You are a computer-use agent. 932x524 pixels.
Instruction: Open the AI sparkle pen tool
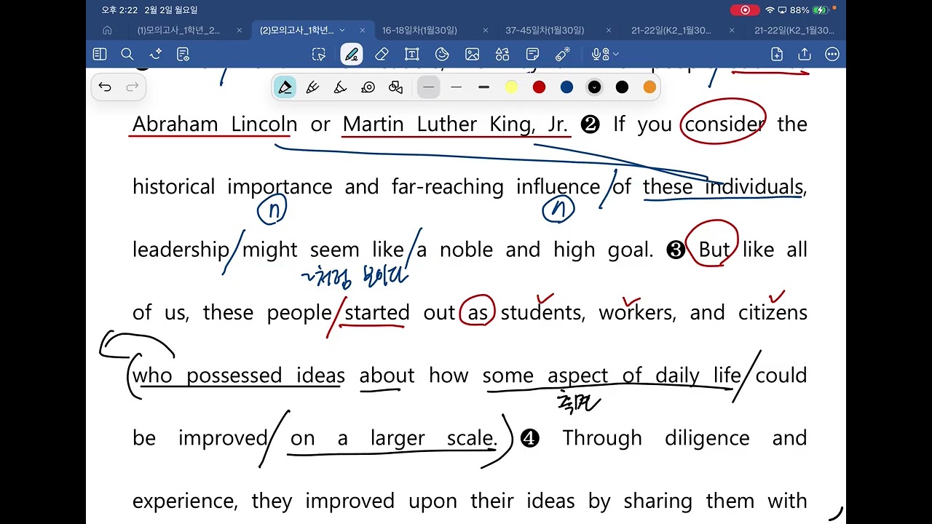pos(155,55)
